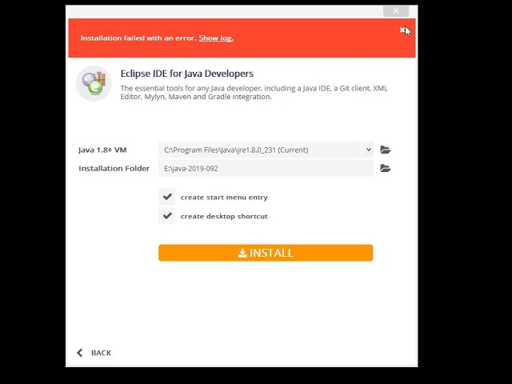Click the back chevron arrow icon
512x384 pixels.
point(80,353)
